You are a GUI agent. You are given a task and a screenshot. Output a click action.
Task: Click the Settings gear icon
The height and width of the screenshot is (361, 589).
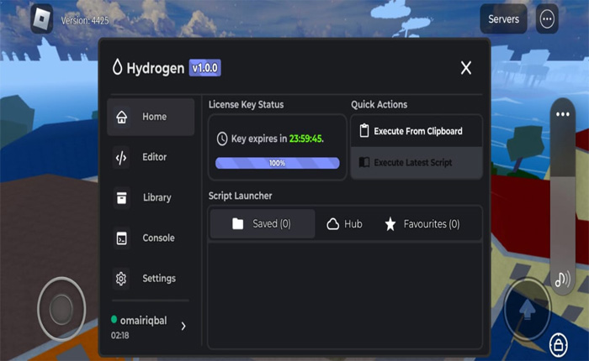[x=121, y=279]
